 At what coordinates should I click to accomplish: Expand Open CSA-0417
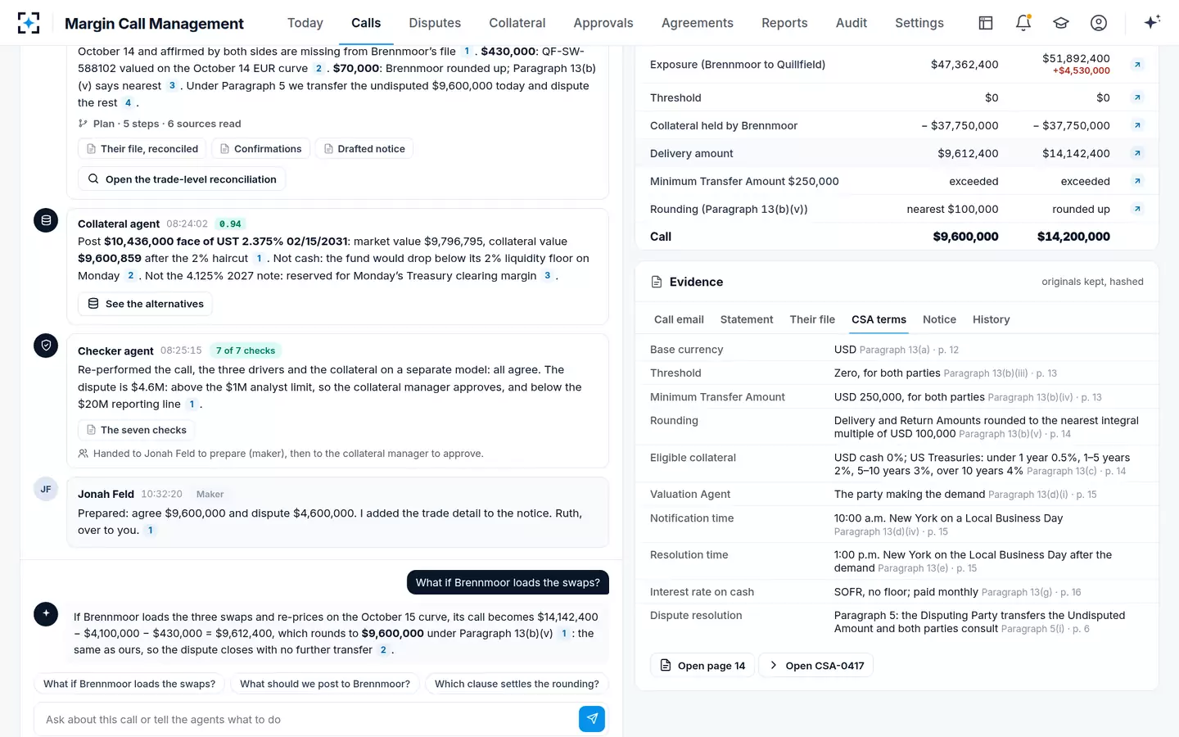[x=816, y=666]
